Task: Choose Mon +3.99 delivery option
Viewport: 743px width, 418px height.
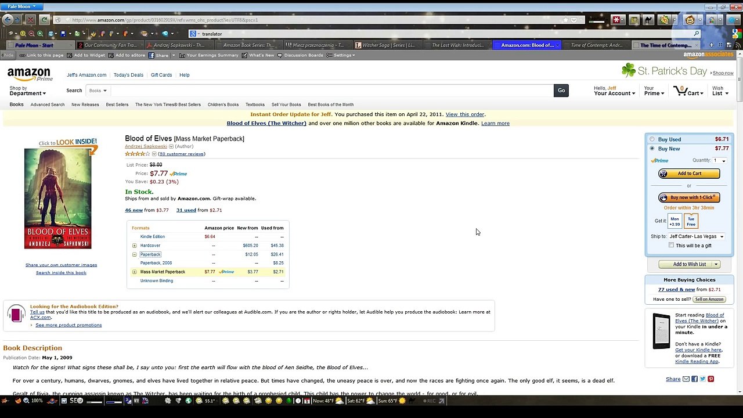Action: tap(675, 221)
